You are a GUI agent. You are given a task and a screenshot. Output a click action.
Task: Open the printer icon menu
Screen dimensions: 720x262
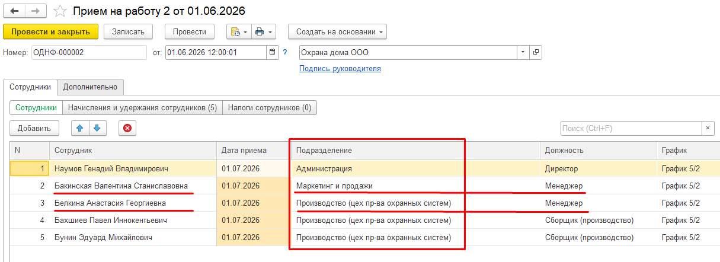[263, 31]
